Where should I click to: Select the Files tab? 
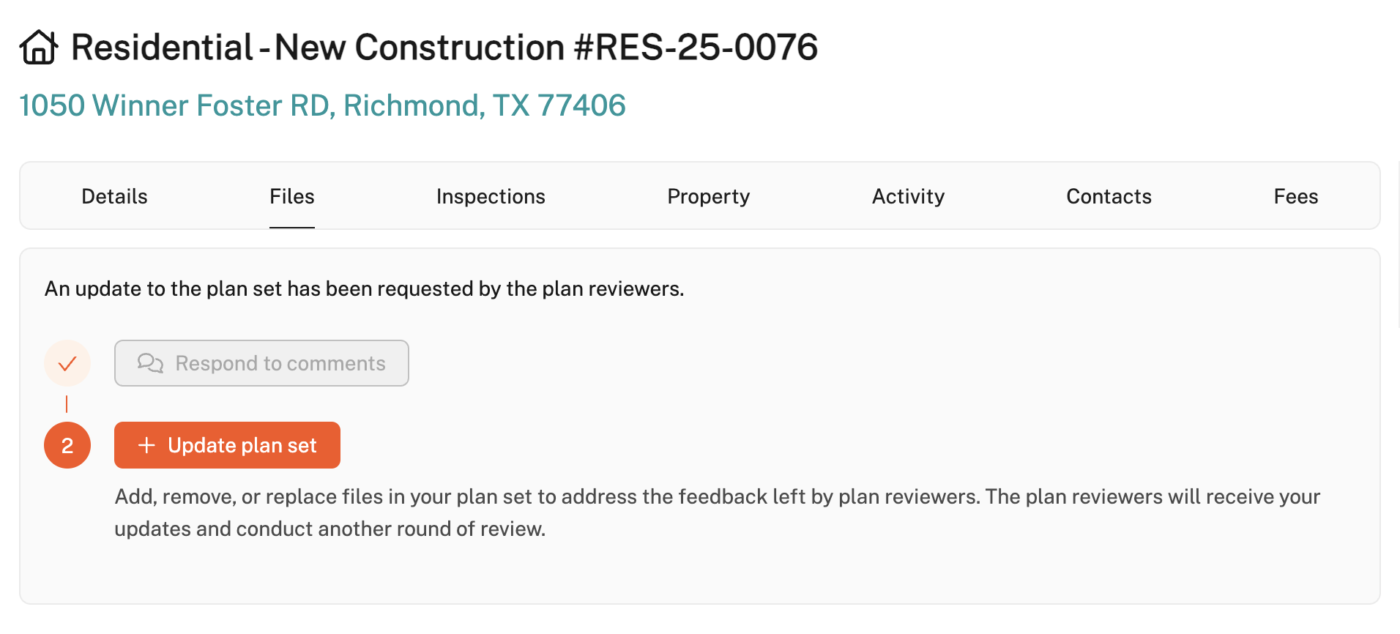(291, 196)
